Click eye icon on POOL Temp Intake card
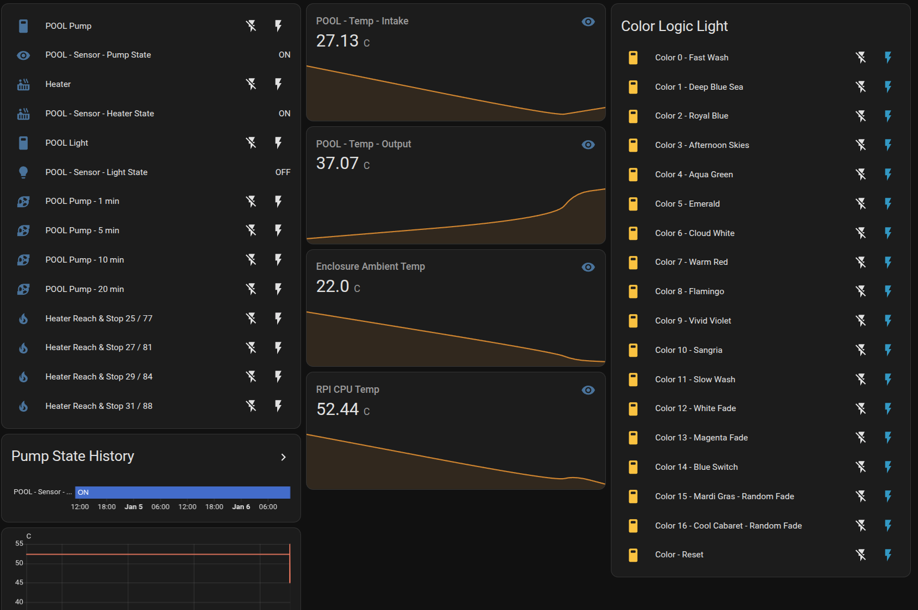The width and height of the screenshot is (918, 610). pos(588,22)
